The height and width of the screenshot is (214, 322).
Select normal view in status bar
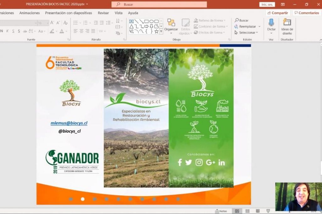237,211
